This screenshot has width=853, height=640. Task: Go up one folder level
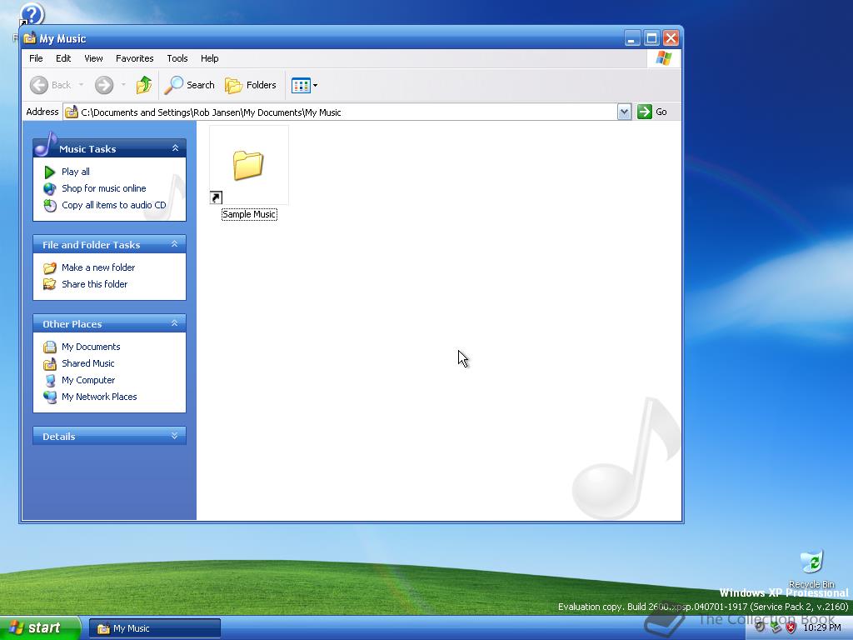(x=143, y=85)
